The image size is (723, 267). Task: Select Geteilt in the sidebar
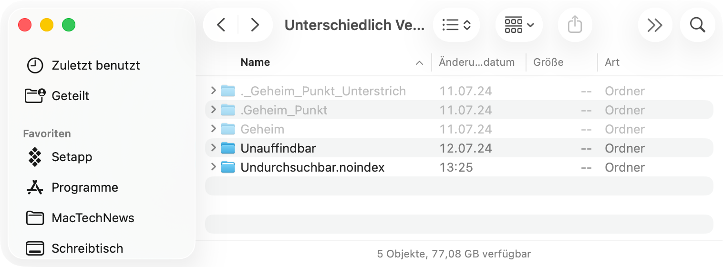[x=70, y=96]
